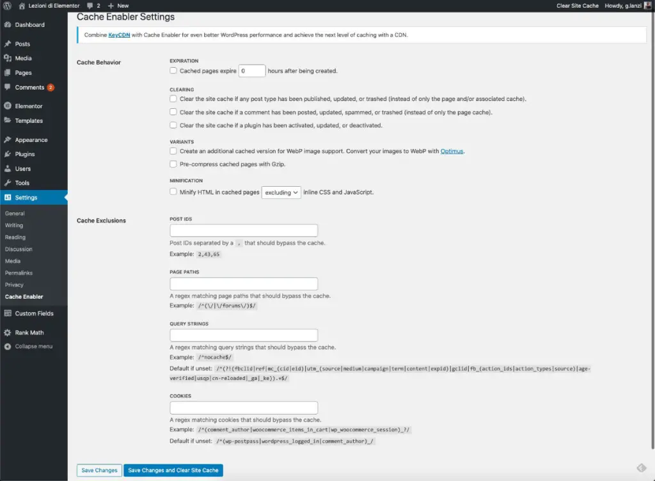Open the General settings submenu
Screen dimensions: 655x481
tap(15, 214)
